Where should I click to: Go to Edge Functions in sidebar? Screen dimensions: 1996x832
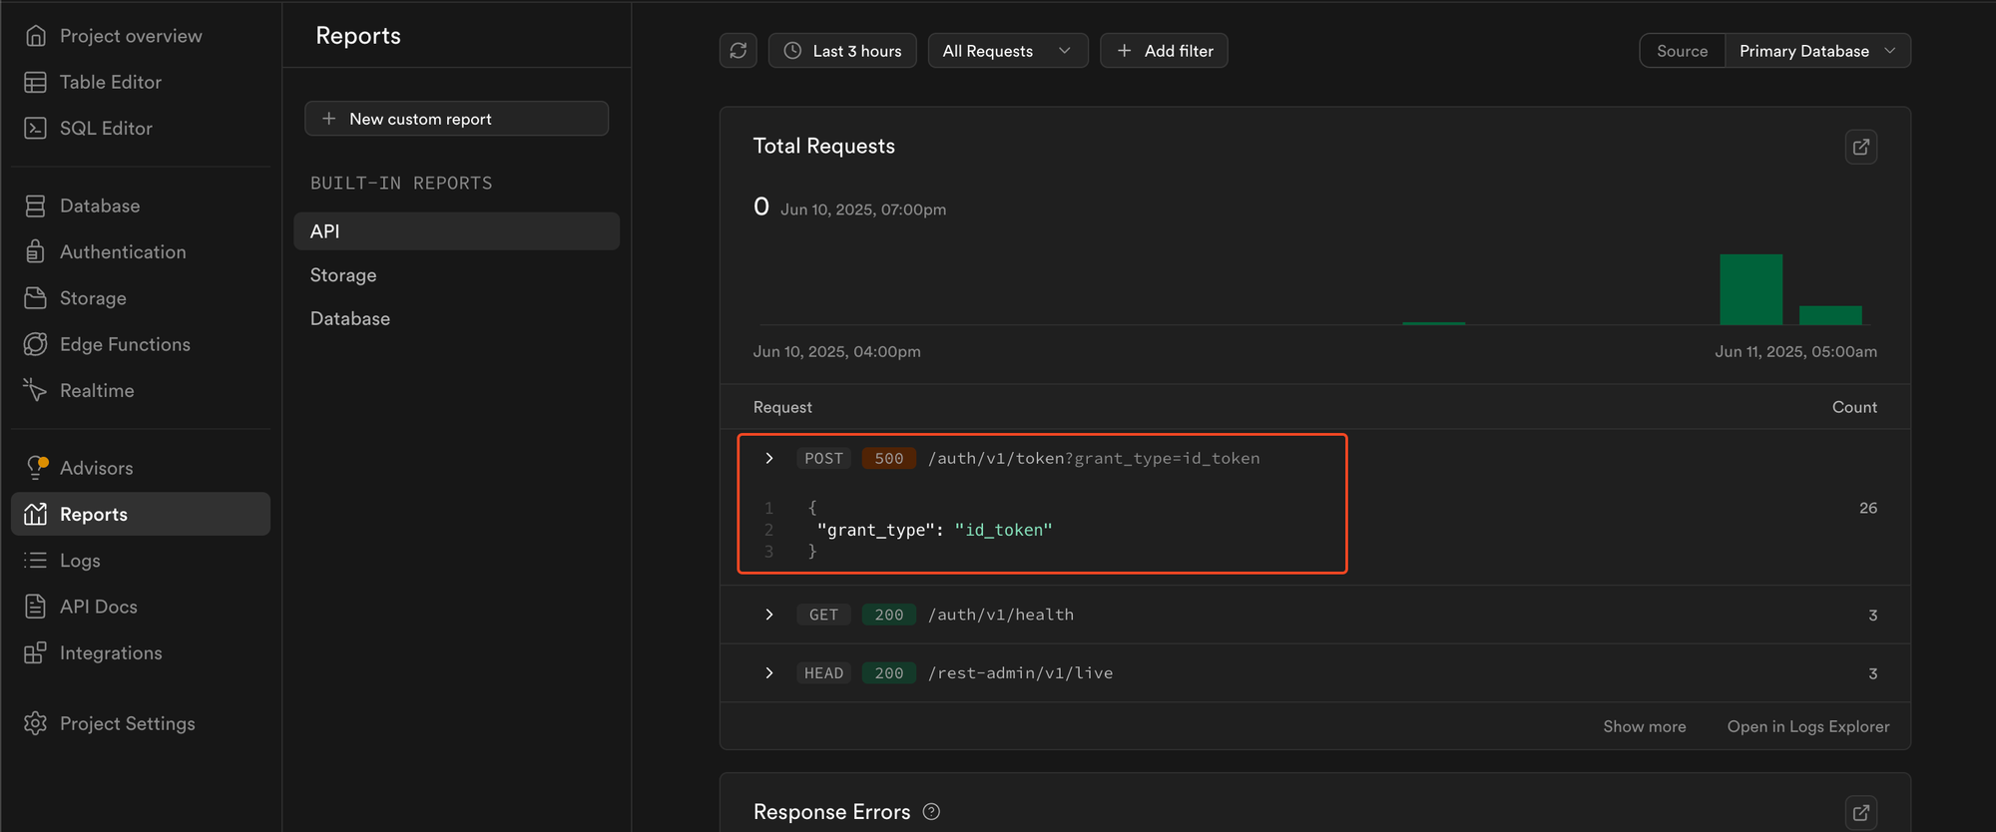125,344
